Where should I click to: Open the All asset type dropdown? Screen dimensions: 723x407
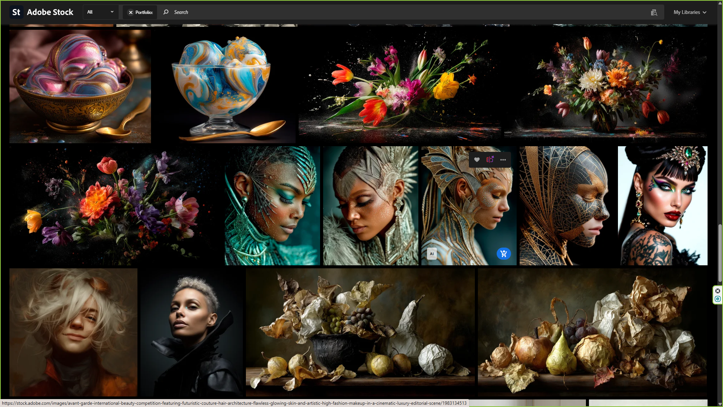coord(100,12)
